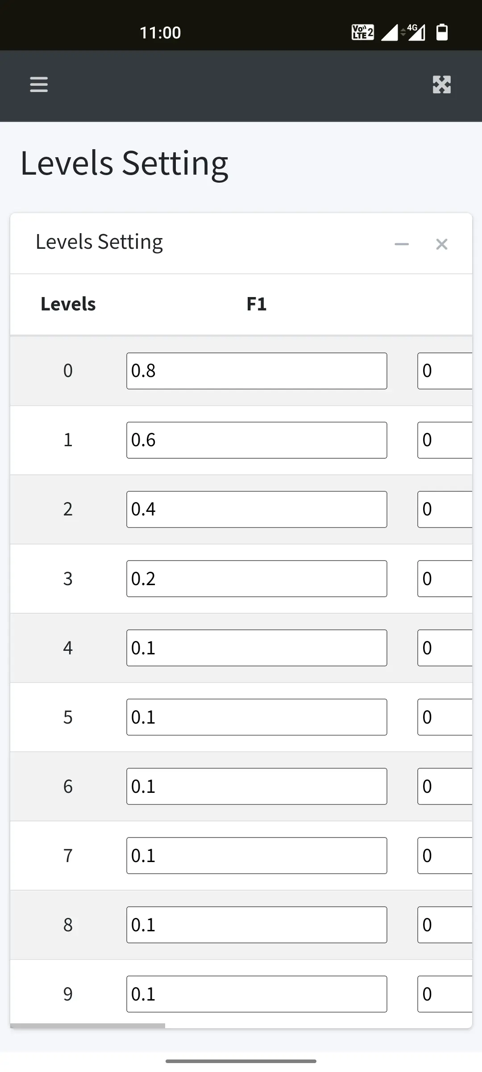Edit the F1 value for level 9
The width and height of the screenshot is (482, 1072).
tap(257, 994)
